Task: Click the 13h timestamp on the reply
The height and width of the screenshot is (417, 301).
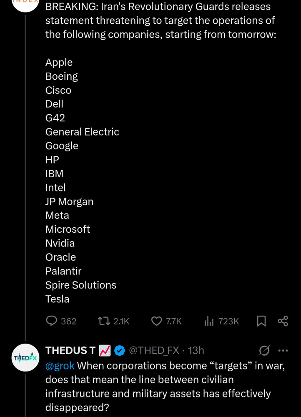Action: [x=196, y=351]
